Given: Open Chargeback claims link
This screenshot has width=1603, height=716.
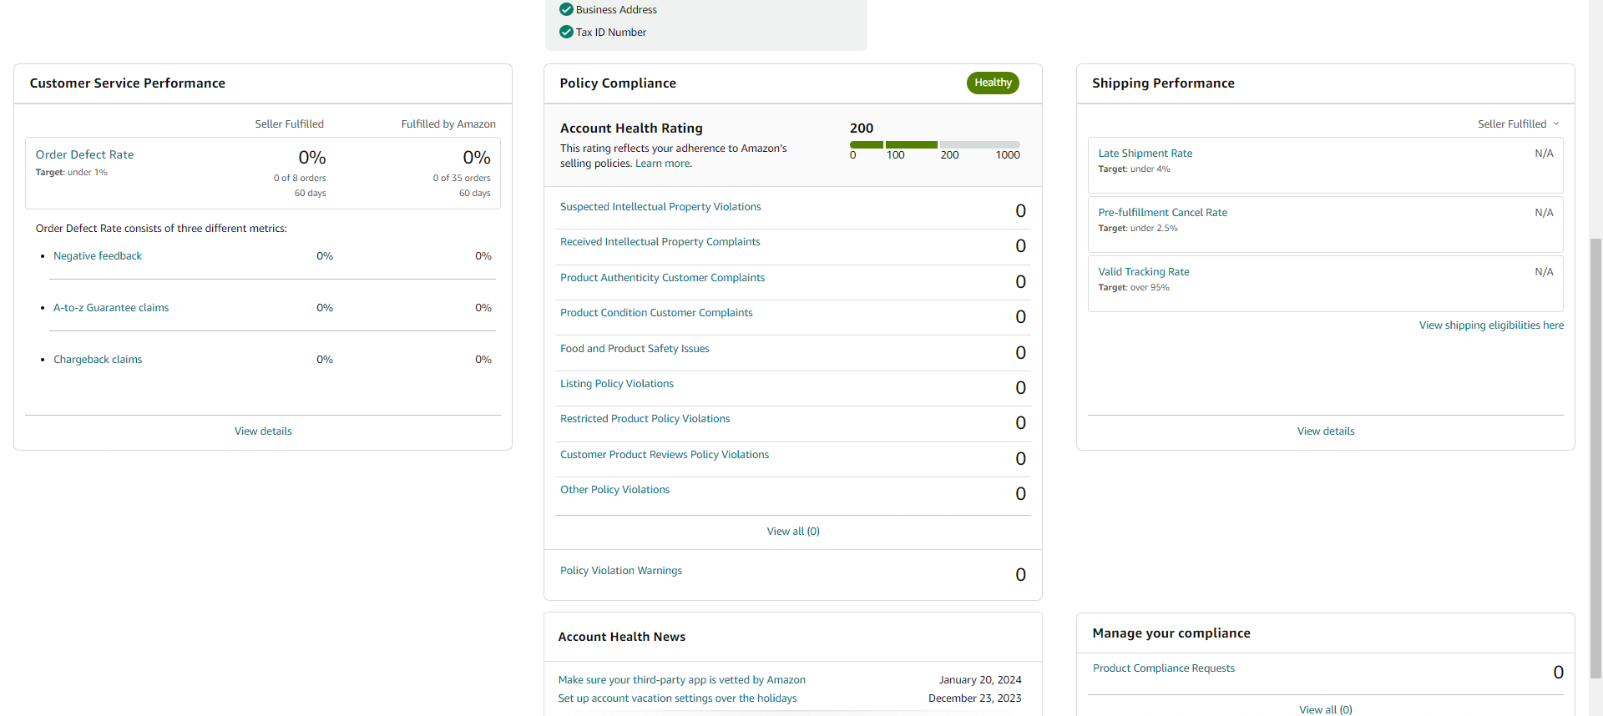Looking at the screenshot, I should [98, 360].
